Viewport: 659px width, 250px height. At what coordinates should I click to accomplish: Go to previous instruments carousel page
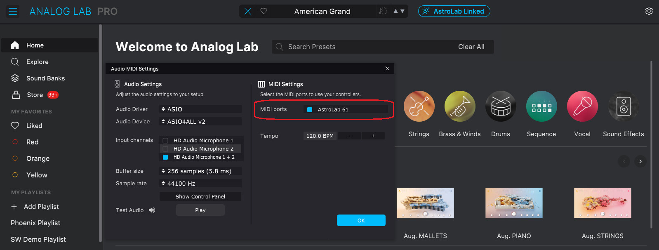pyautogui.click(x=624, y=161)
